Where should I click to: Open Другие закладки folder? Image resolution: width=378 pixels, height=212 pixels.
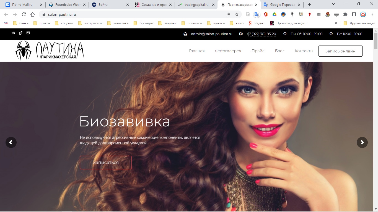click(359, 23)
